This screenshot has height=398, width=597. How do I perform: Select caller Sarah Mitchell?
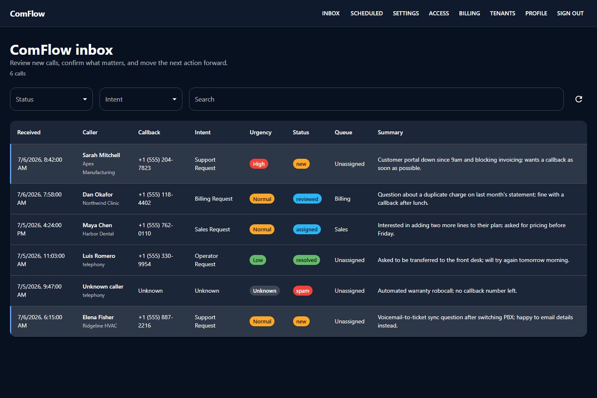101,155
